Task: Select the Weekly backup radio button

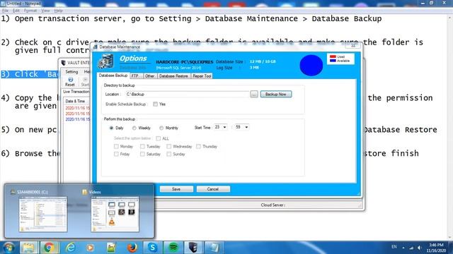Action: tap(134, 128)
